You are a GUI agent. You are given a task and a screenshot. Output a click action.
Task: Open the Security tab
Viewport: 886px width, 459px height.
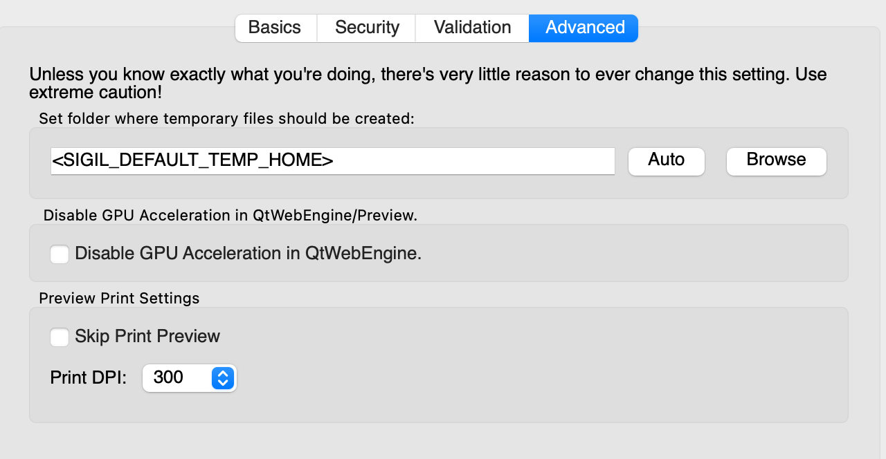pos(367,28)
